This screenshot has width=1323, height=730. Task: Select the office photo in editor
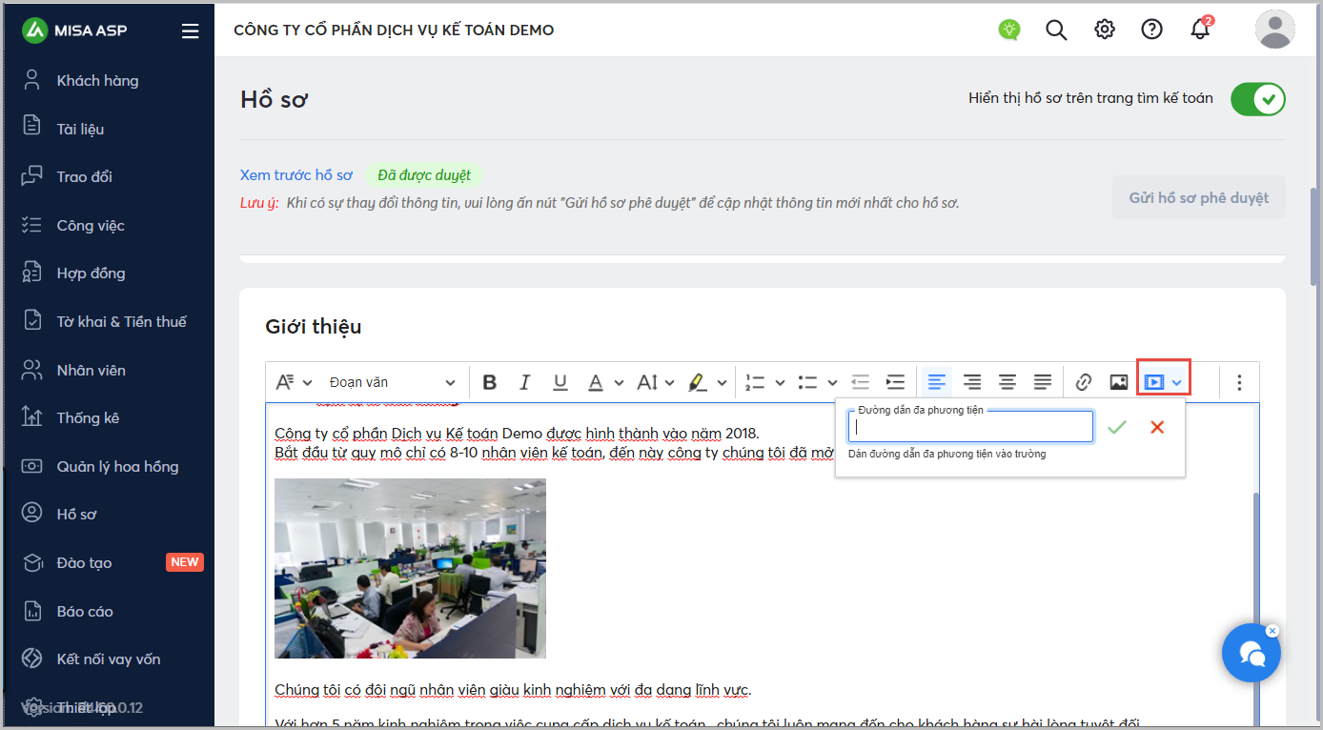coord(411,568)
